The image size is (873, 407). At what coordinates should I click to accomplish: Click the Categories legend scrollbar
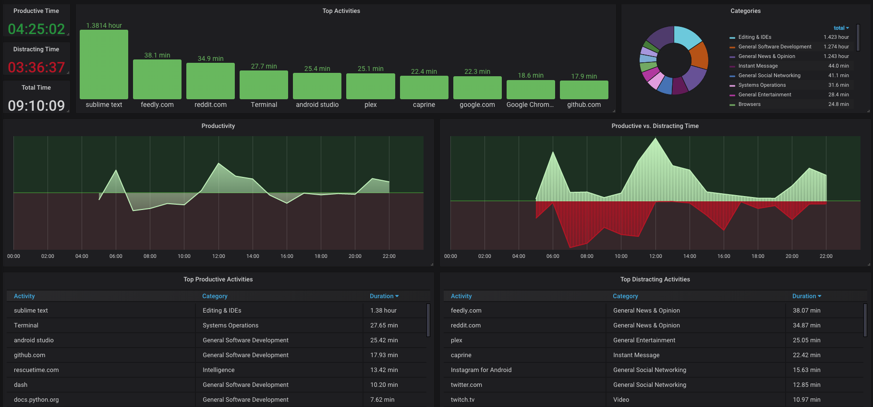point(858,37)
